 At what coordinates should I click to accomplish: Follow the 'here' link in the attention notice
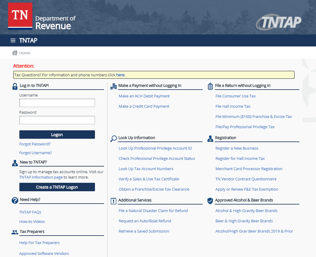click(121, 75)
